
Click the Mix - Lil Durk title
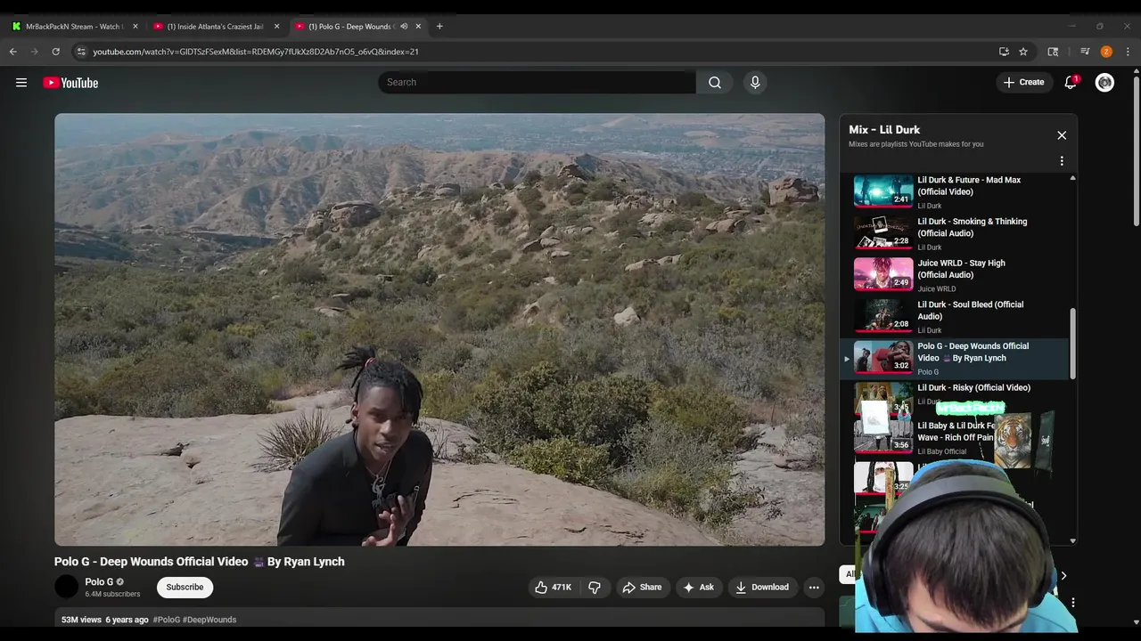coord(884,130)
